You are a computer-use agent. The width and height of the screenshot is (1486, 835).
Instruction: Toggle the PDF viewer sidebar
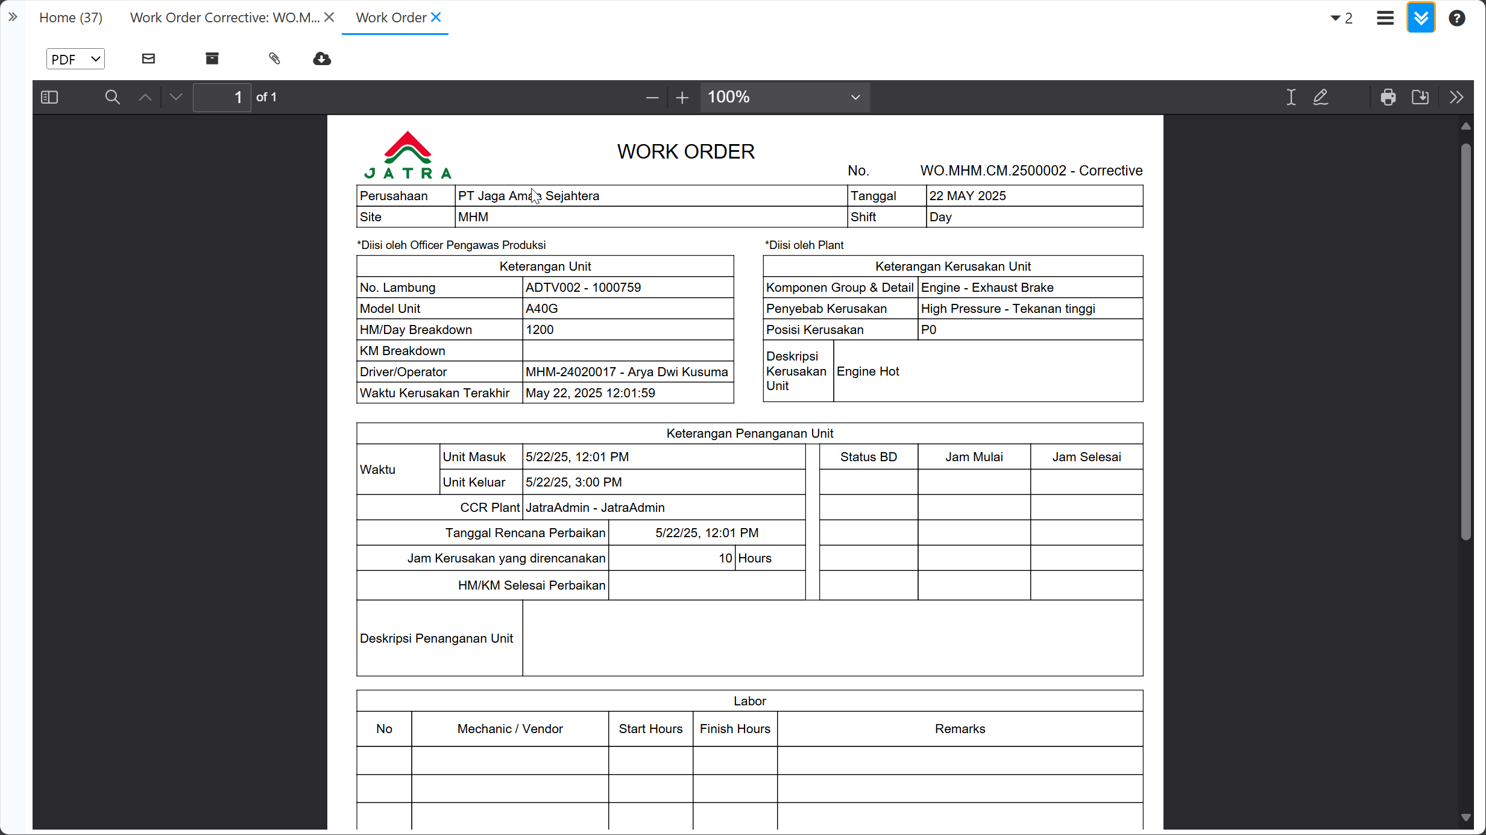click(49, 97)
